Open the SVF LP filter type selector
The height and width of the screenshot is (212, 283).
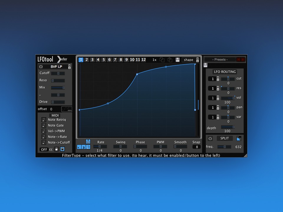point(56,67)
